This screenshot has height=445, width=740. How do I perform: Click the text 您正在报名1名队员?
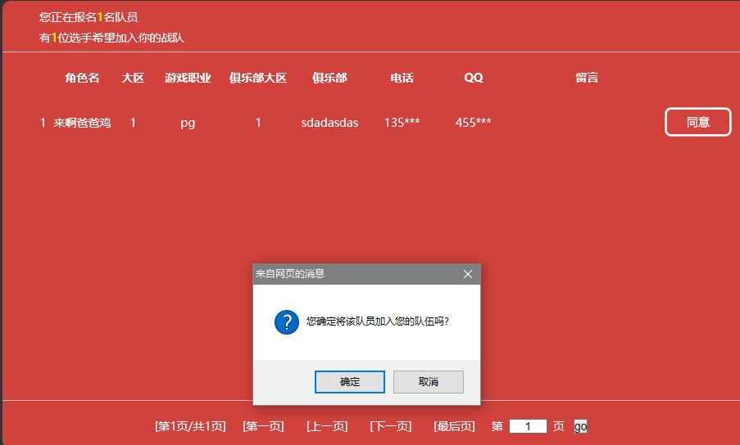(89, 17)
